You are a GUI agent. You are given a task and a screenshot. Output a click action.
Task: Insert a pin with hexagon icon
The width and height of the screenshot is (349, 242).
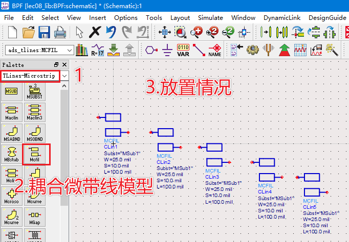151,50
